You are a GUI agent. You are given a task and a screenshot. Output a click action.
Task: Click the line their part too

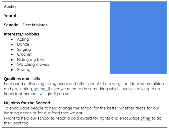pyautogui.click(x=17, y=123)
